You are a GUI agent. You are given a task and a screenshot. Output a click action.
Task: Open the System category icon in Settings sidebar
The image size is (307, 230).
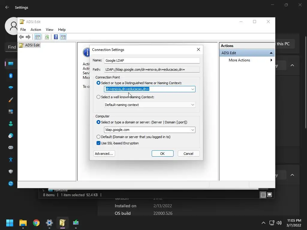[11, 64]
